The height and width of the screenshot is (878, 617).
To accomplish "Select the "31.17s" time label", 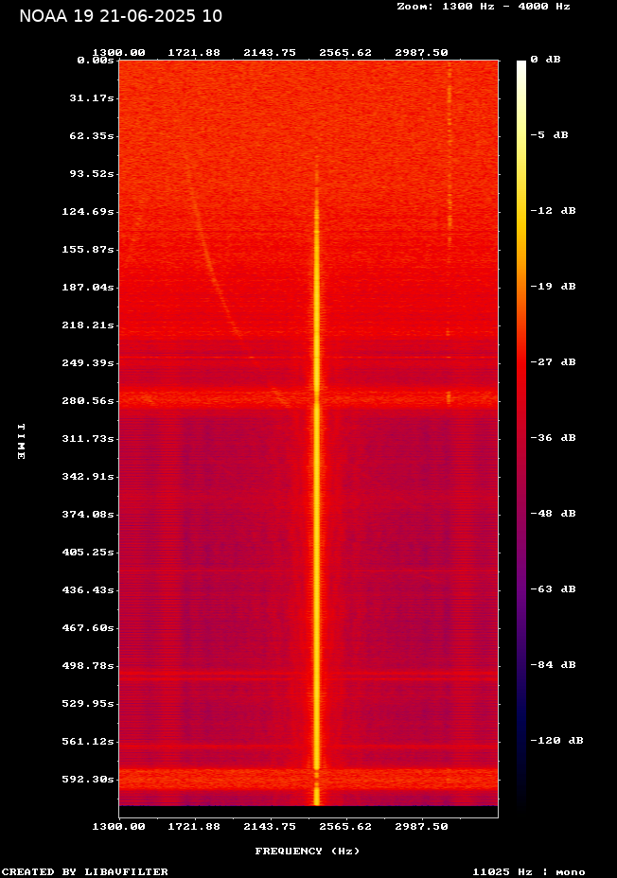I will [x=92, y=98].
